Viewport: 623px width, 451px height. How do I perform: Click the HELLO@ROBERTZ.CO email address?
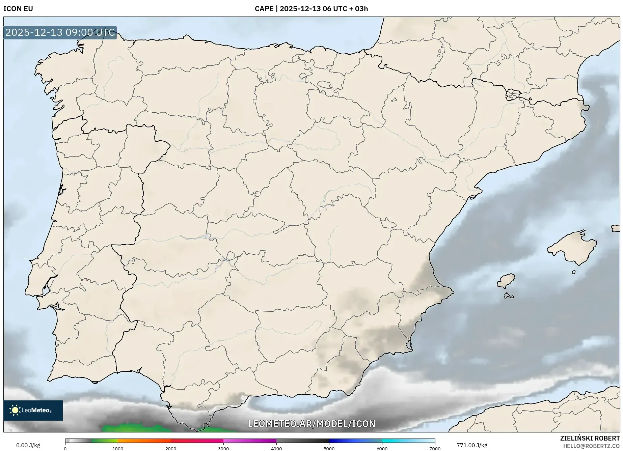(591, 446)
